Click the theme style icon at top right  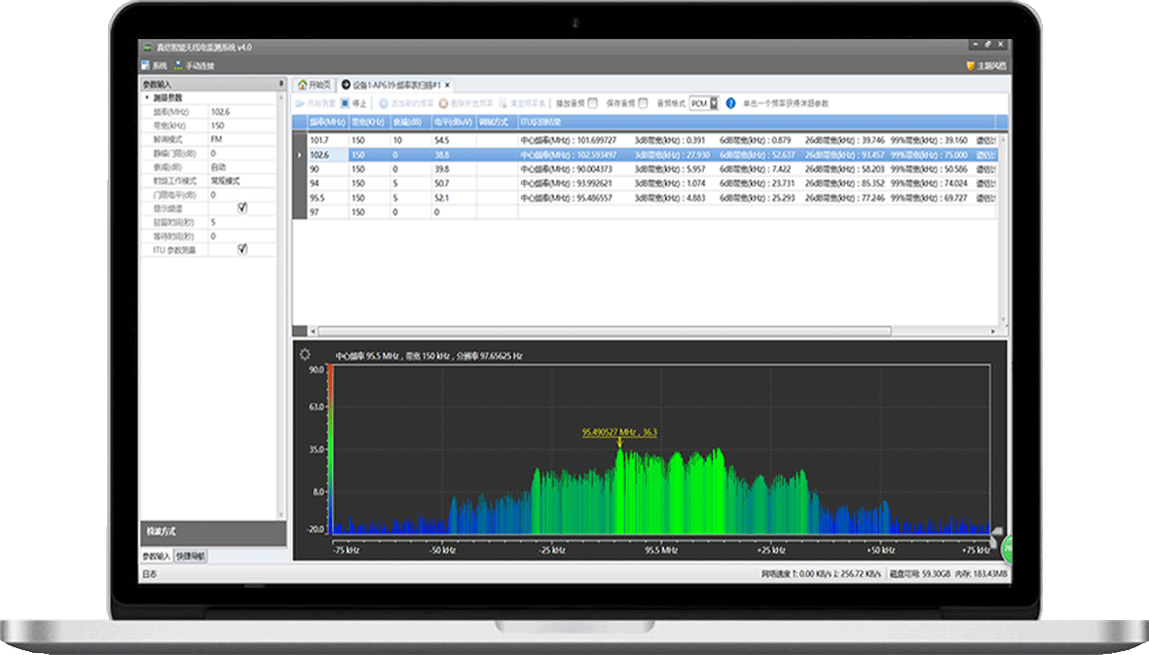pyautogui.click(x=970, y=66)
